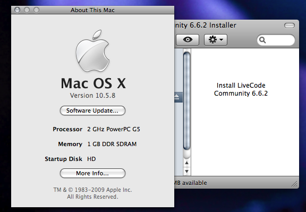Image resolution: width=306 pixels, height=212 pixels.
Task: Close the About This Mac window
Action: [x=18, y=10]
